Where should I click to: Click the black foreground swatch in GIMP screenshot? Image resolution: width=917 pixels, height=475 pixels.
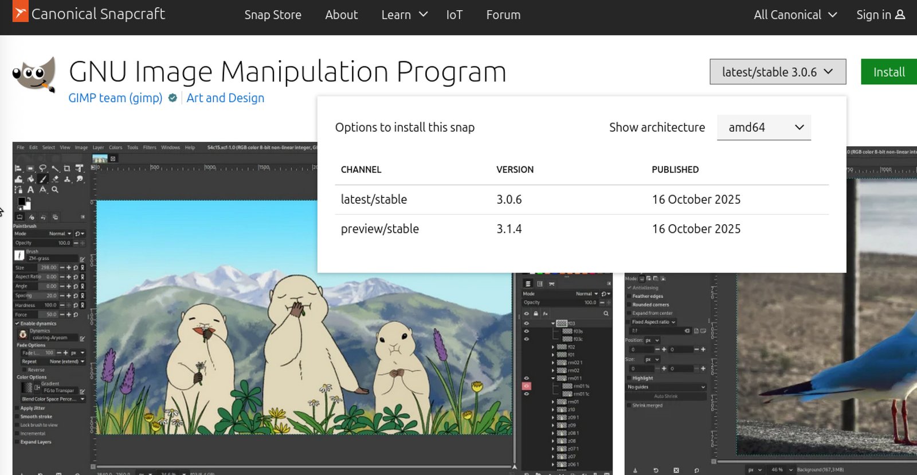point(21,201)
